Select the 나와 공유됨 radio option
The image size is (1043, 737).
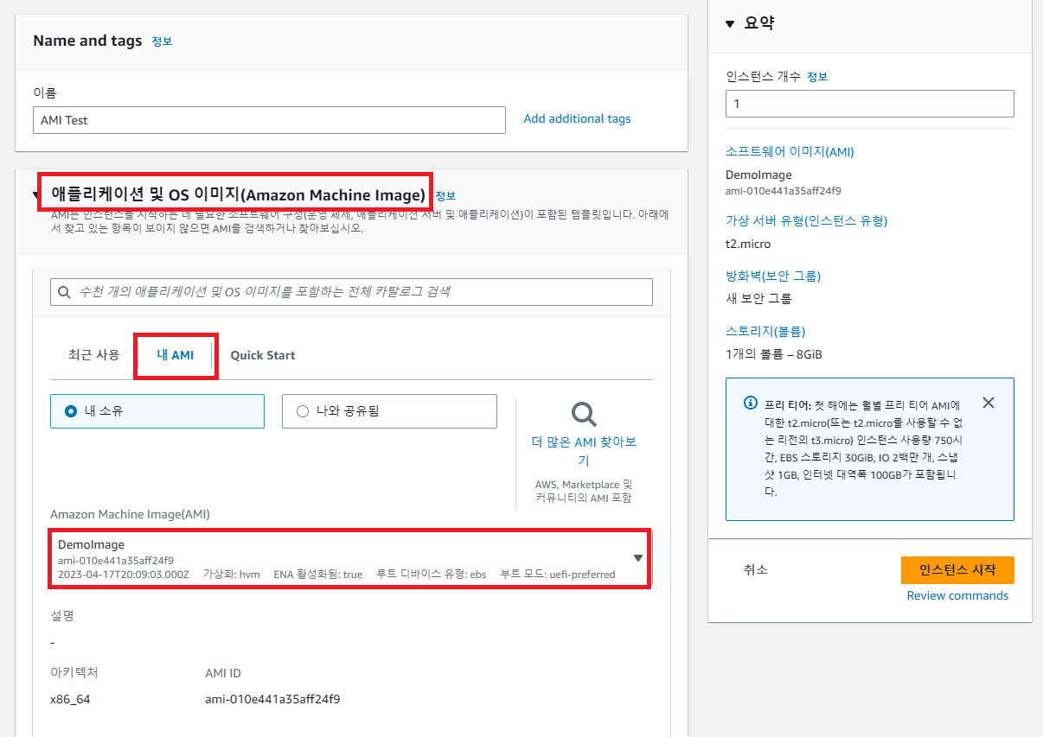coord(389,411)
